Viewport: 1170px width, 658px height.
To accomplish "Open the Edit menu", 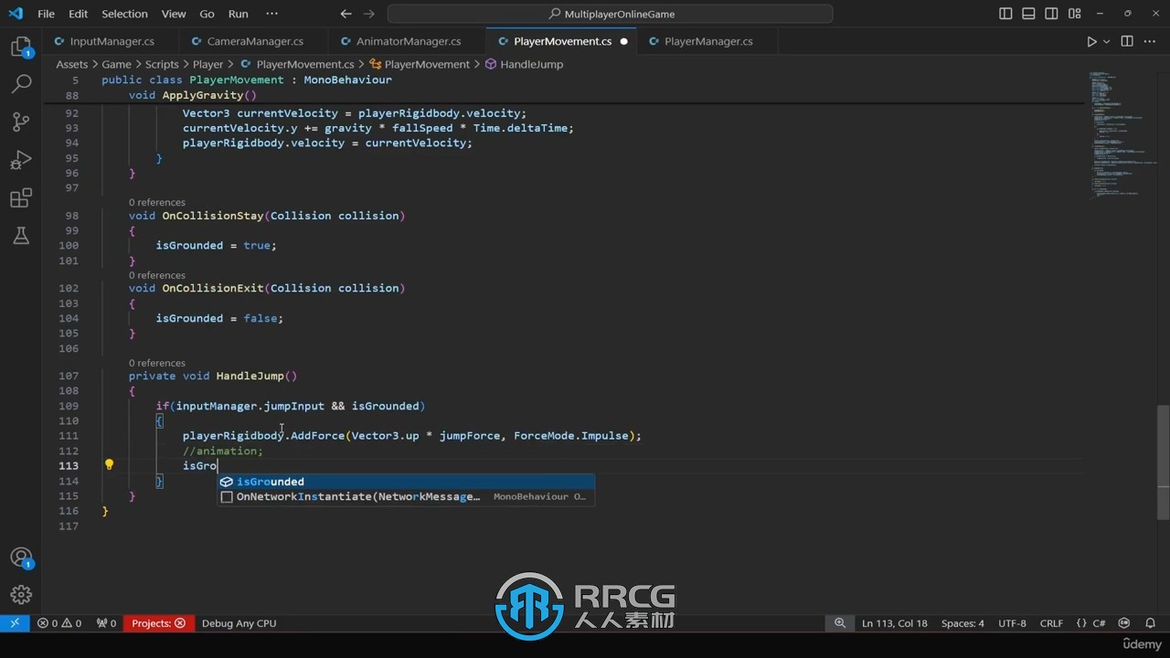I will pyautogui.click(x=79, y=14).
